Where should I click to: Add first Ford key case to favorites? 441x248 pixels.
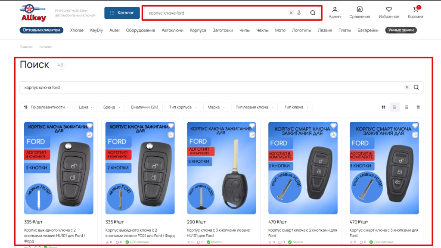[90, 126]
